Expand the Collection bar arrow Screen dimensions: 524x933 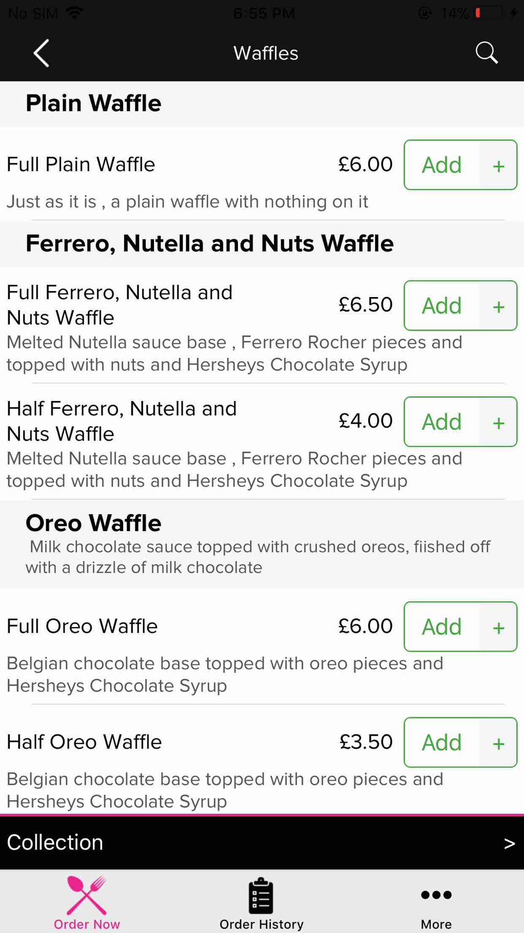[x=509, y=843]
